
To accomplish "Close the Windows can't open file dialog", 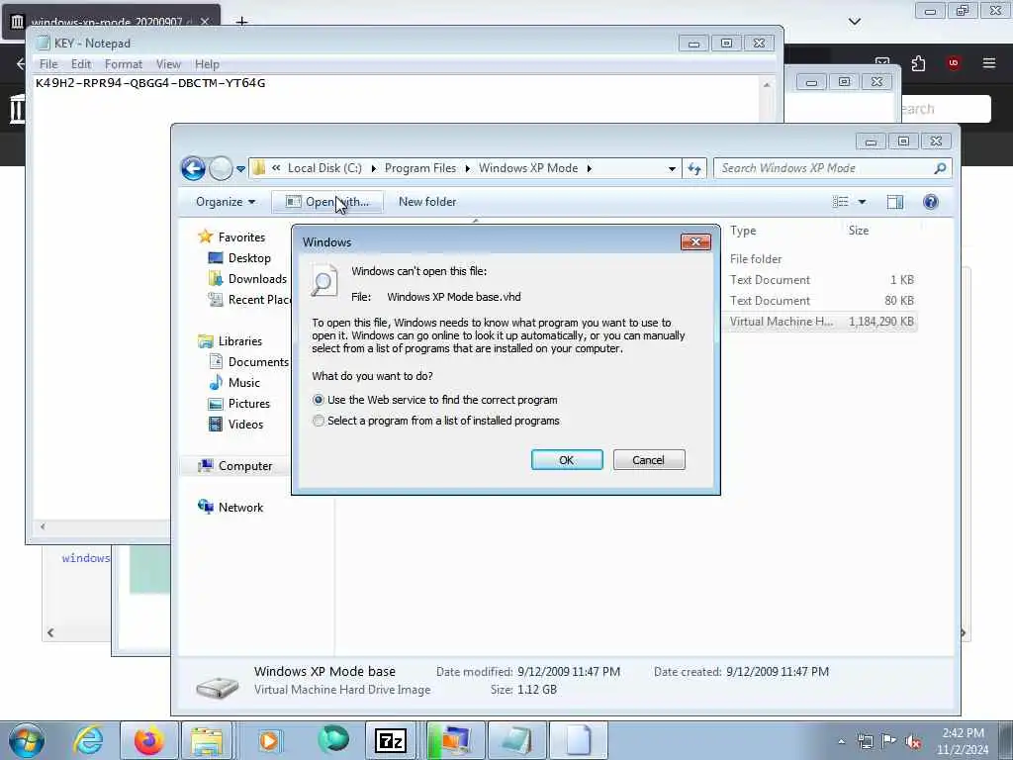I will pyautogui.click(x=695, y=241).
